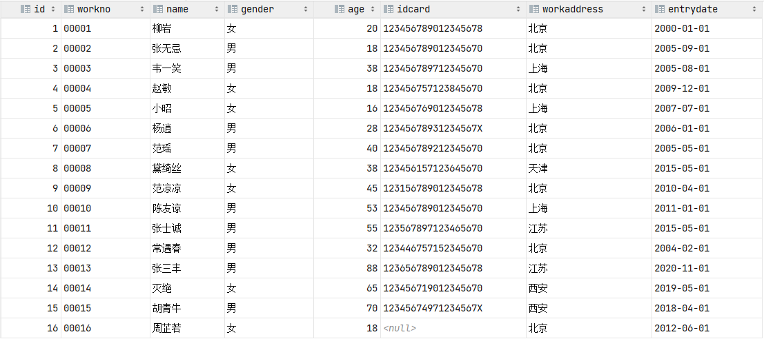Image resolution: width=764 pixels, height=339 pixels.
Task: Click the entrydate cell 2011-01-01
Action: 682,207
